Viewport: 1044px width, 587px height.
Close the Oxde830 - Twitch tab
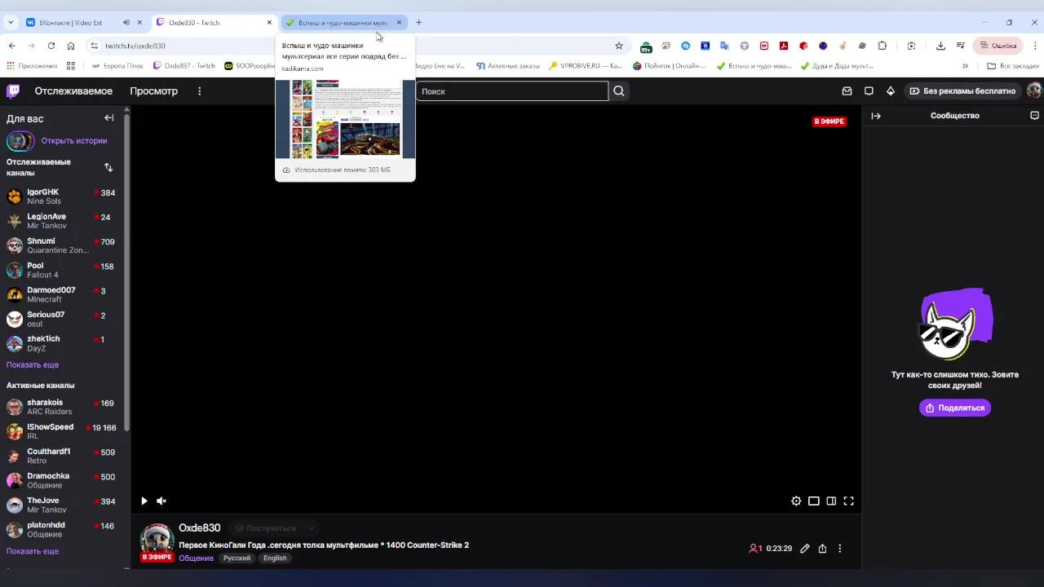[x=269, y=23]
